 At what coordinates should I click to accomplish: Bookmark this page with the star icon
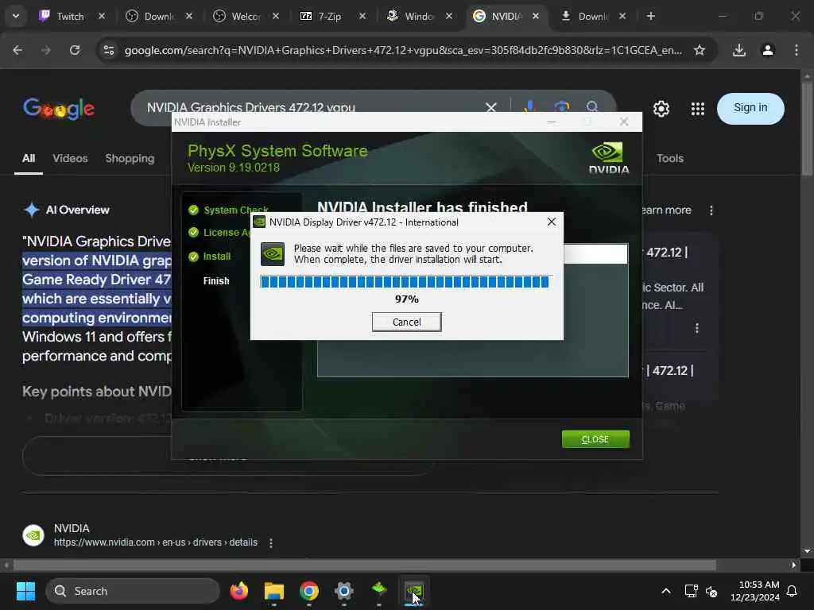tap(700, 50)
